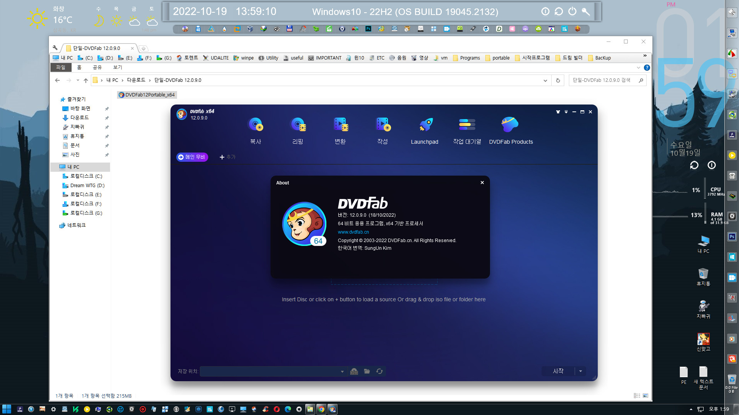Click the 시작 start button
This screenshot has height=415, width=739.
coord(558,371)
